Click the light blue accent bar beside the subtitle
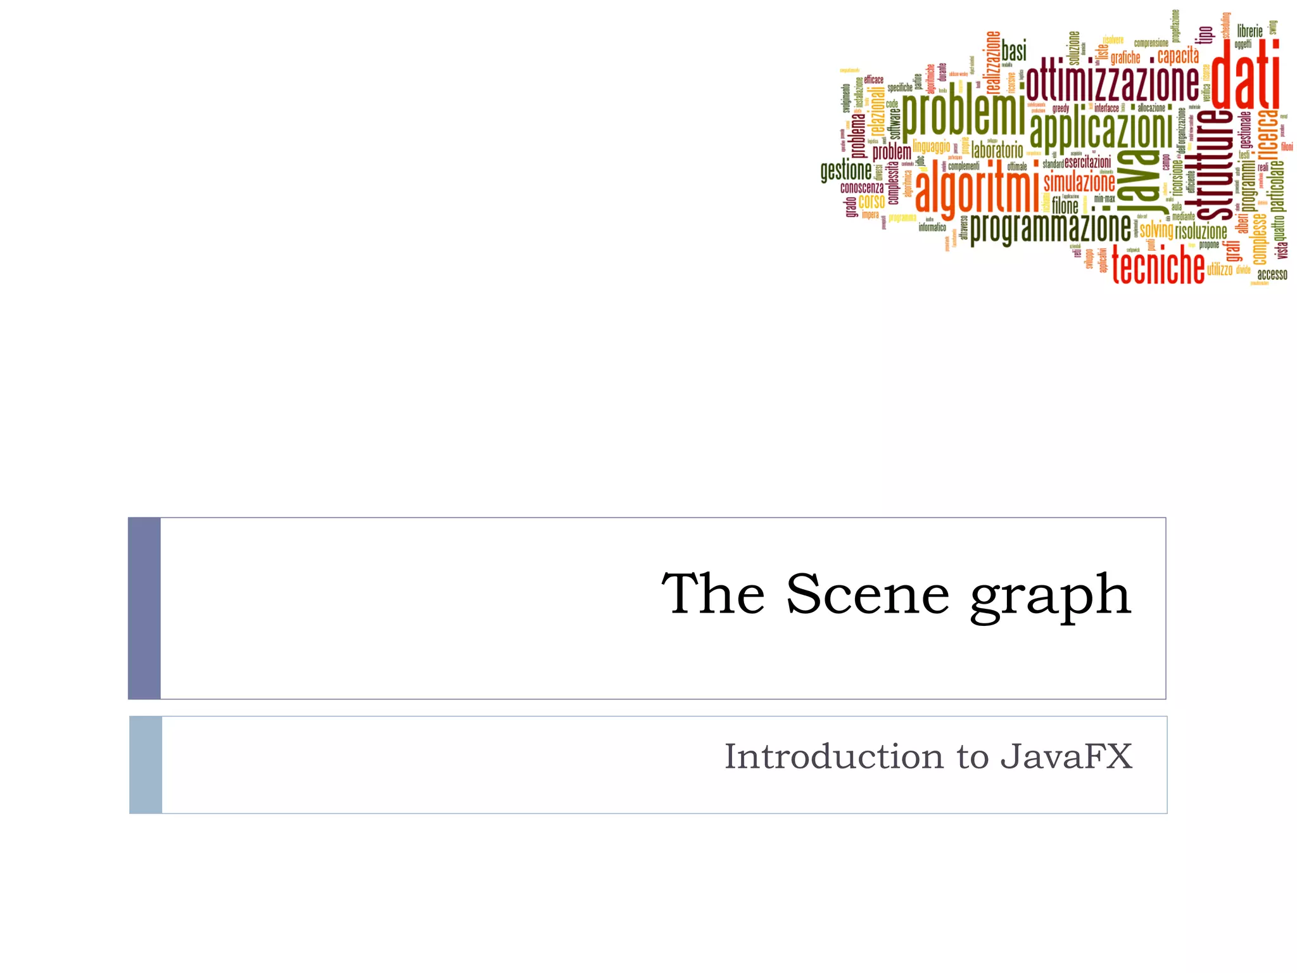 pos(146,765)
